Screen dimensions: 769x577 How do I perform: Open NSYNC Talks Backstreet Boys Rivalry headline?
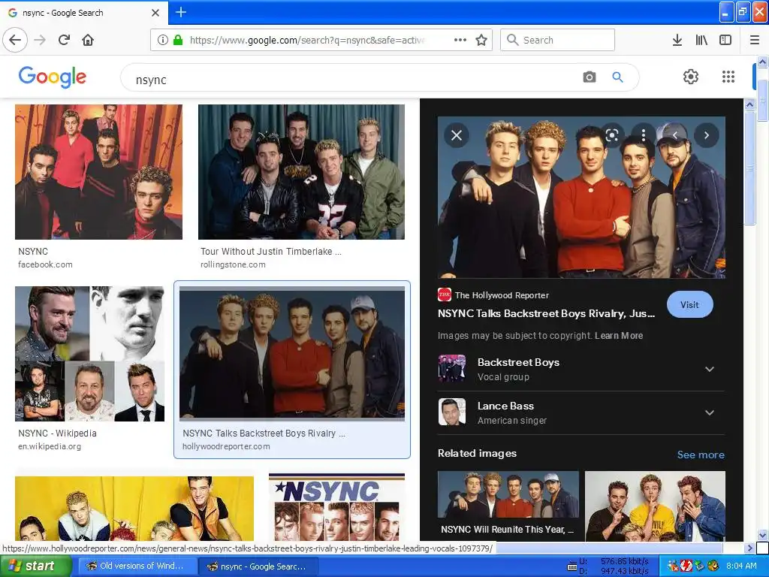(x=546, y=313)
